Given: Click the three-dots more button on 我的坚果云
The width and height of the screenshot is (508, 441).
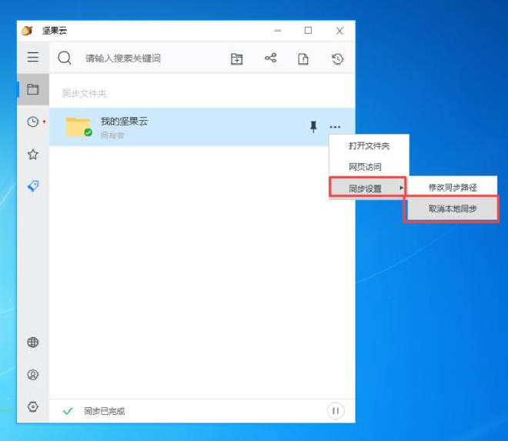Looking at the screenshot, I should (335, 127).
